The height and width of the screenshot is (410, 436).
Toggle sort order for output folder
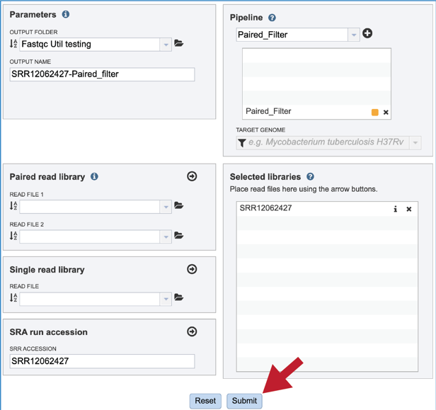click(13, 44)
